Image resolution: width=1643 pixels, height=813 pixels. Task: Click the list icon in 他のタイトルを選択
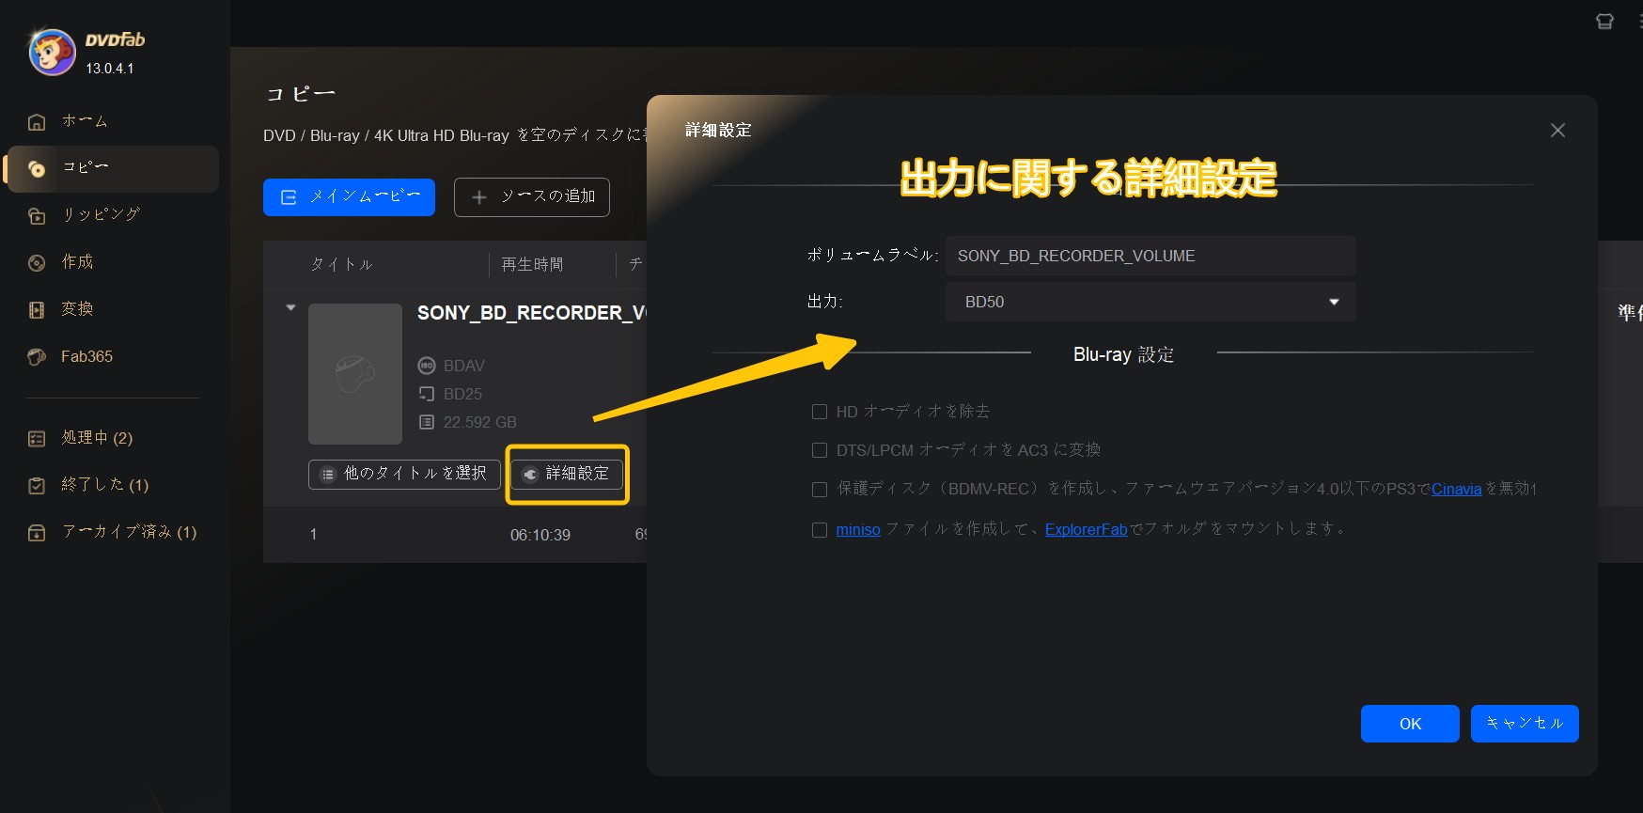click(x=328, y=475)
